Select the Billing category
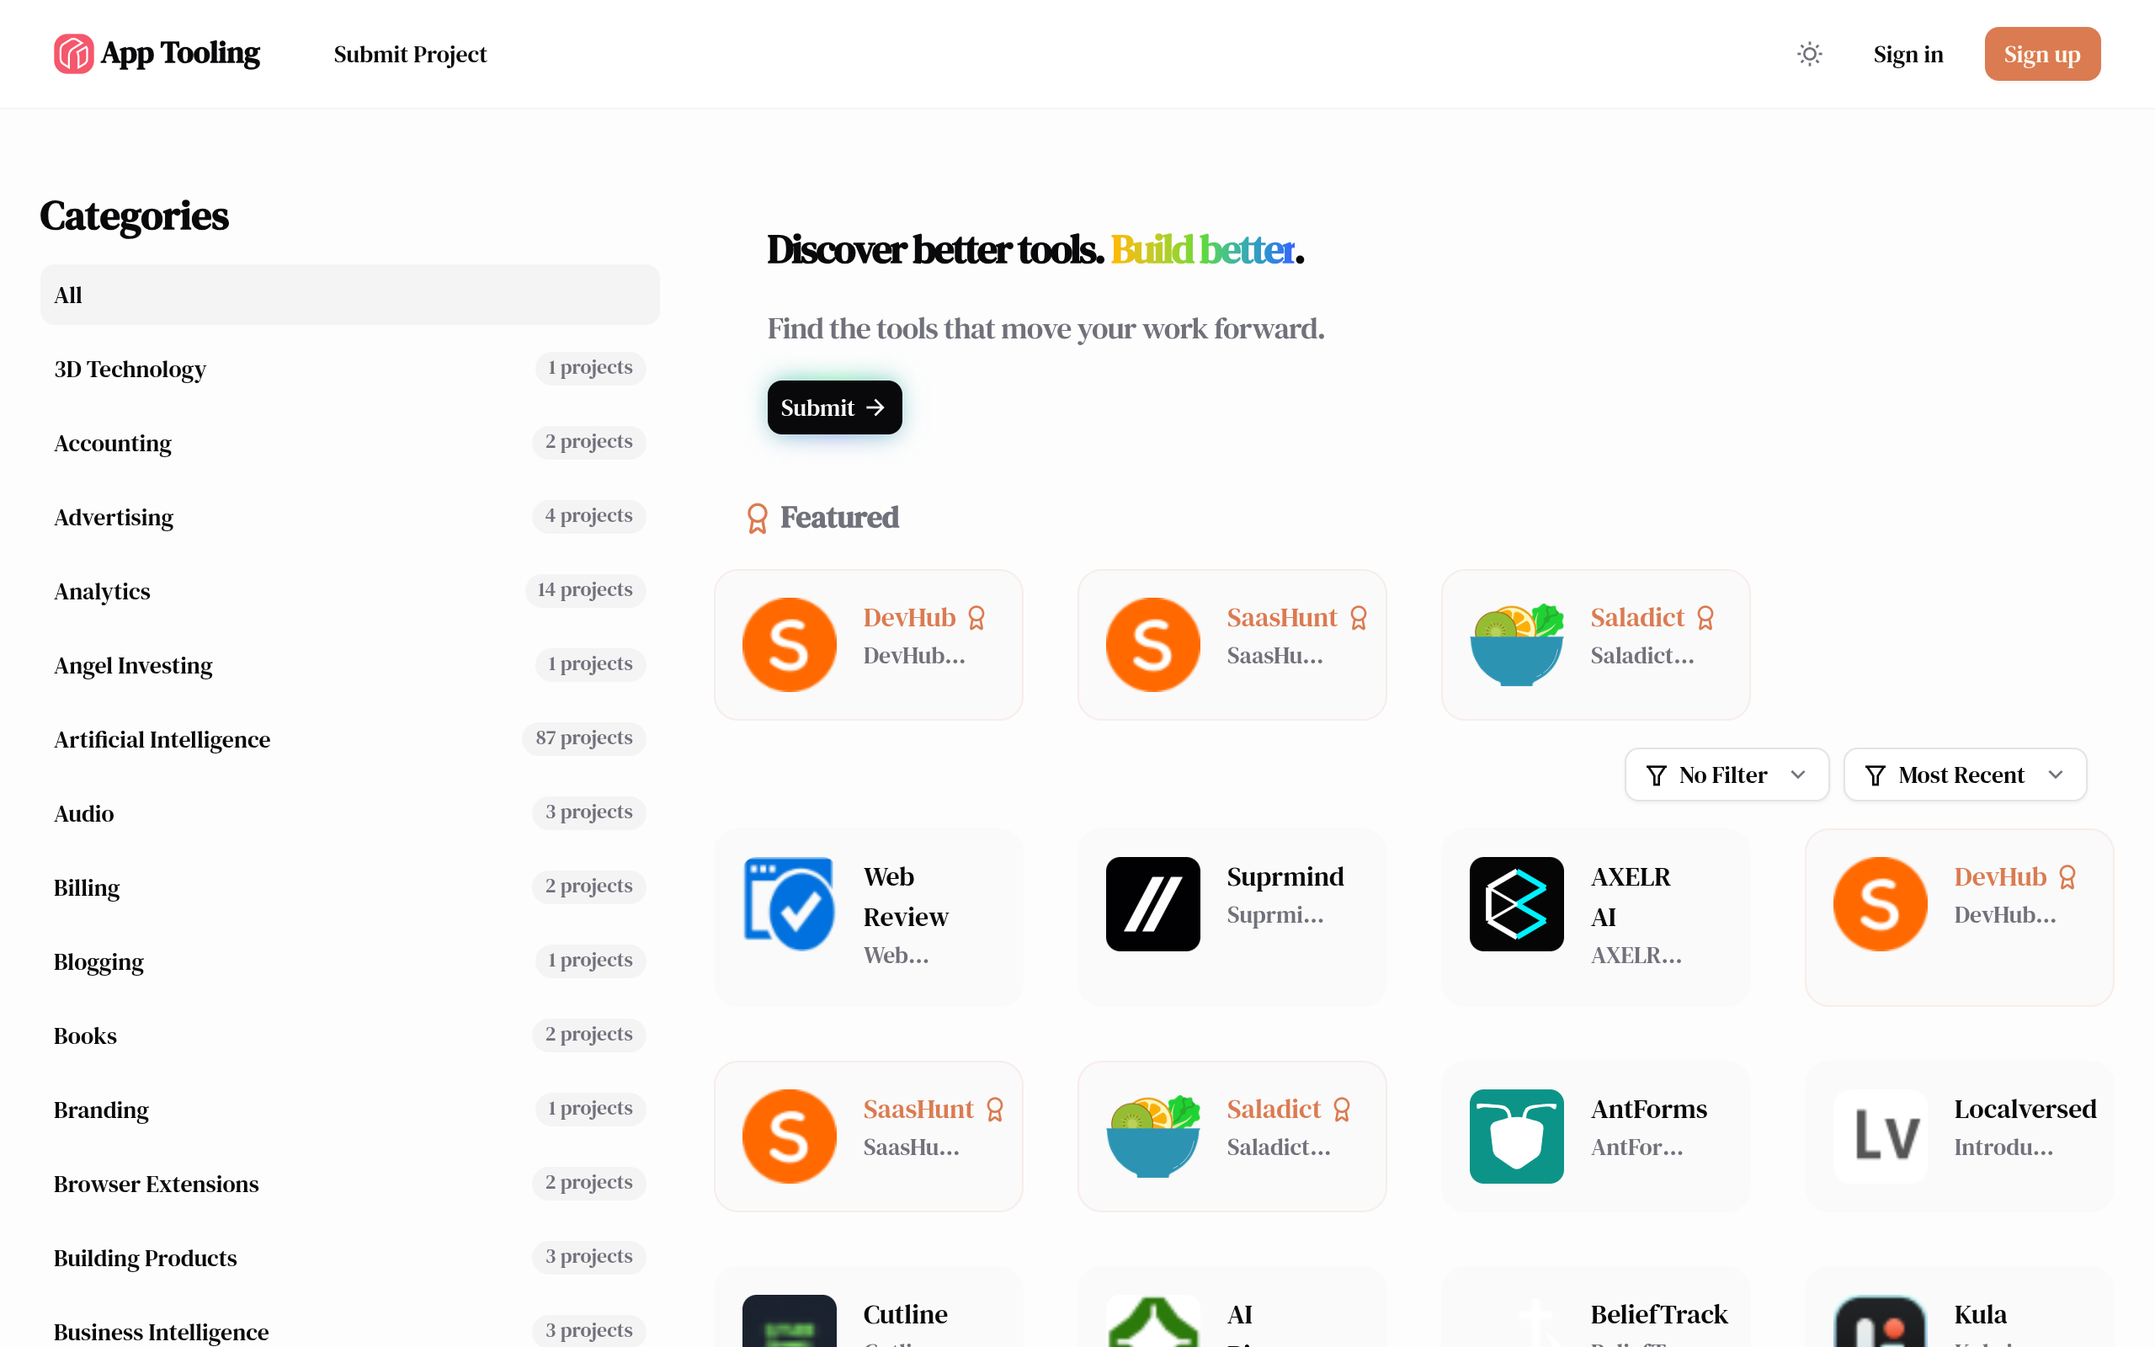 (350, 887)
